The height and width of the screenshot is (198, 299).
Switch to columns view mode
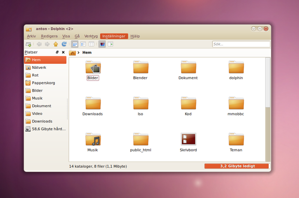(x=91, y=44)
